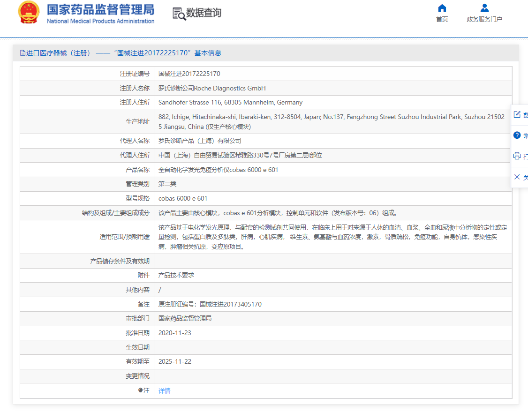Image resolution: width=528 pixels, height=412 pixels.
Task: Click the document icon before 进口医疗器械
Action: point(23,53)
